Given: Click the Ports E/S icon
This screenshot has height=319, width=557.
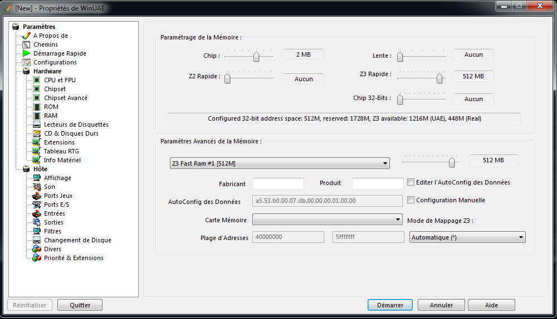Looking at the screenshot, I should click(x=37, y=205).
